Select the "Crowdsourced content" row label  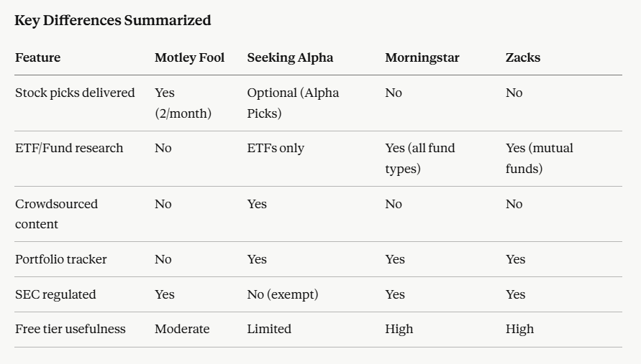pos(56,213)
